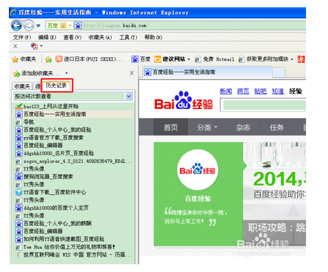Click the 网页 link on Baidu page

243,91
